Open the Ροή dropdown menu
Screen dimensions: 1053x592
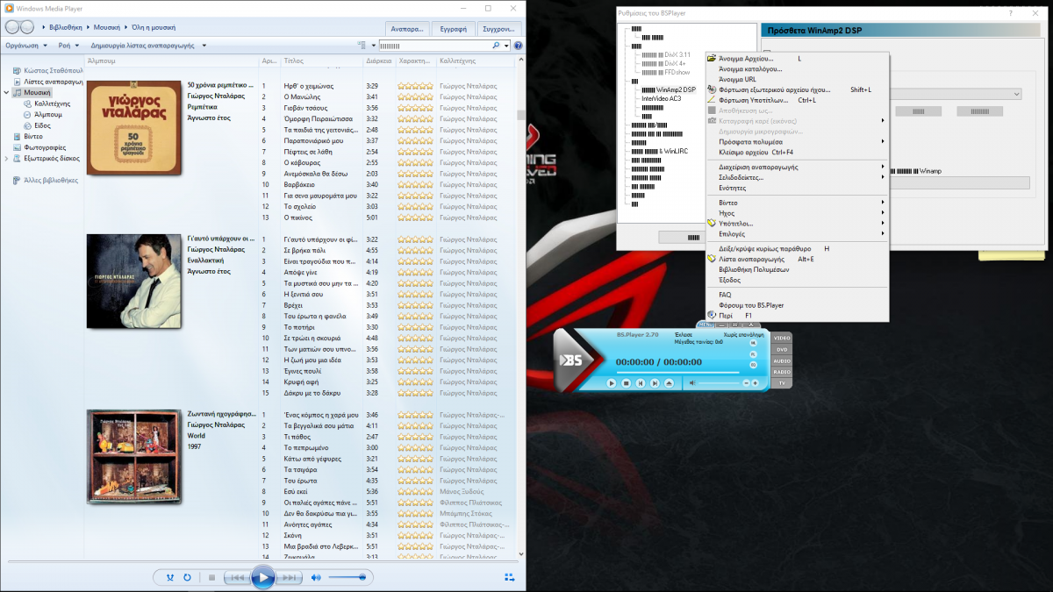67,46
